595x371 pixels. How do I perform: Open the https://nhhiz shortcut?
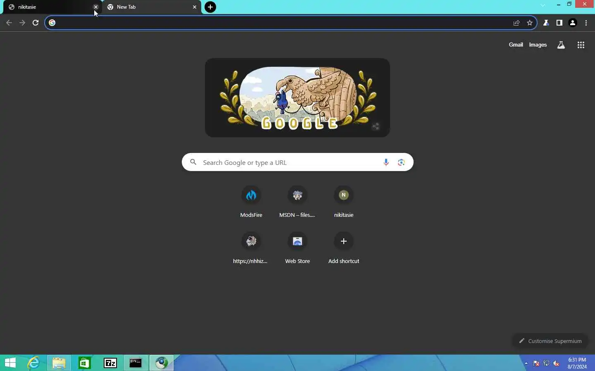click(x=251, y=248)
